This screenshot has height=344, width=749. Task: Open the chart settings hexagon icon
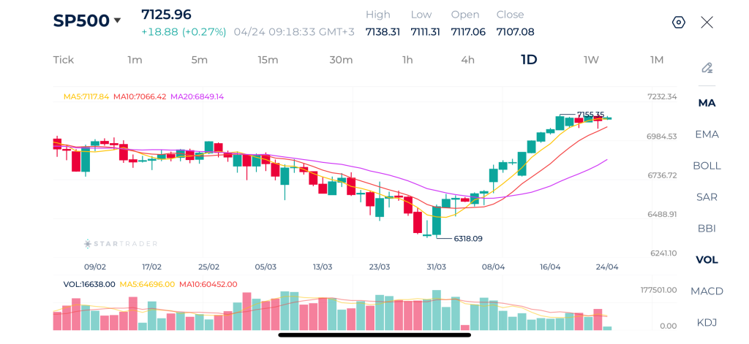(x=678, y=22)
